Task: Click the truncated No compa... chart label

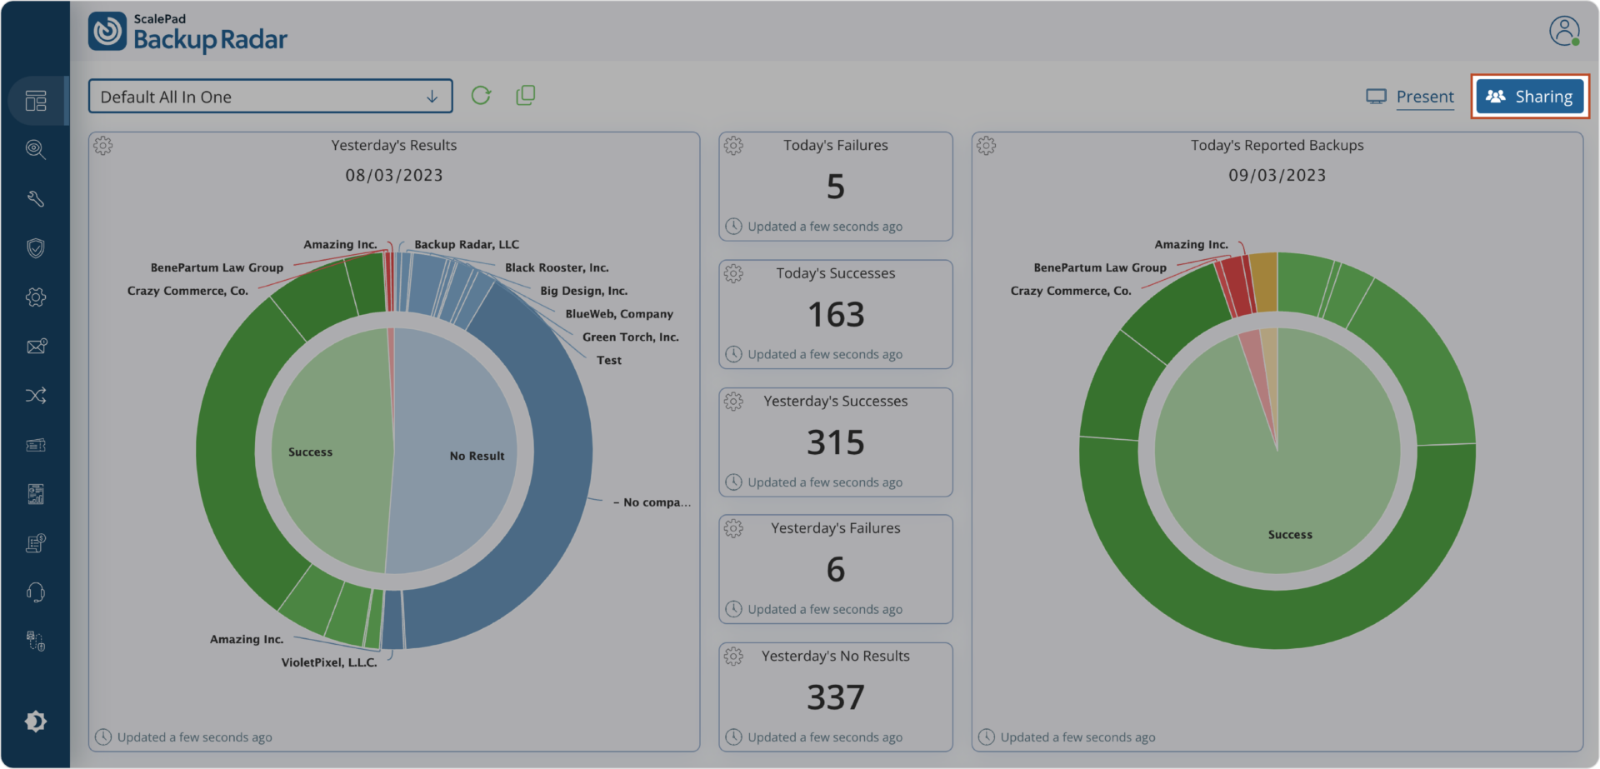Action: pyautogui.click(x=652, y=502)
